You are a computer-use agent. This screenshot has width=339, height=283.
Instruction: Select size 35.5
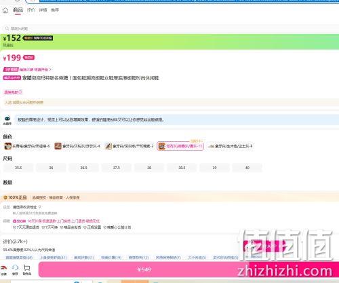(18, 168)
